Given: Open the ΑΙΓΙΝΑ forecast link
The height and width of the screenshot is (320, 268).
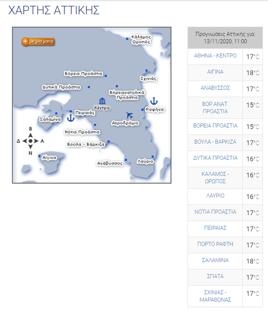Looking at the screenshot, I should click(215, 72).
